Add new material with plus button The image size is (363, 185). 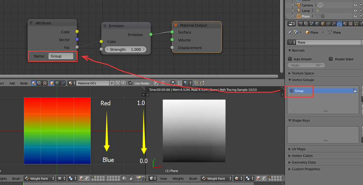point(118,83)
